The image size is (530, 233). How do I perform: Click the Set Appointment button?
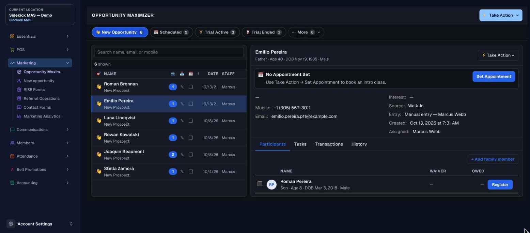point(494,76)
